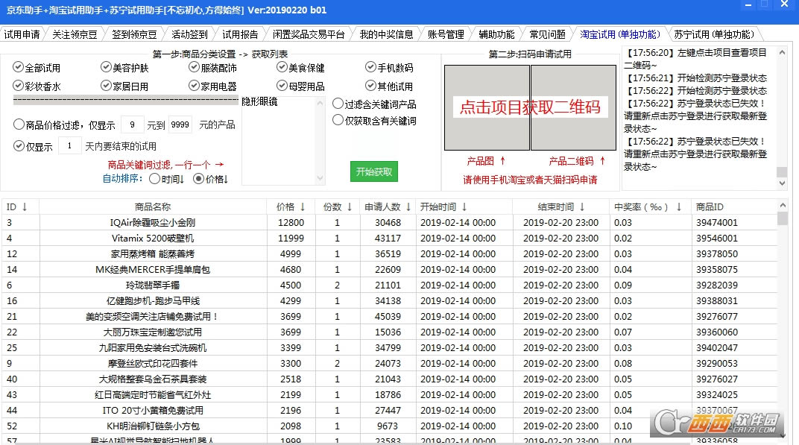The width and height of the screenshot is (799, 445).
Task: Click the 产品二维码 QR code box
Action: tap(573, 107)
